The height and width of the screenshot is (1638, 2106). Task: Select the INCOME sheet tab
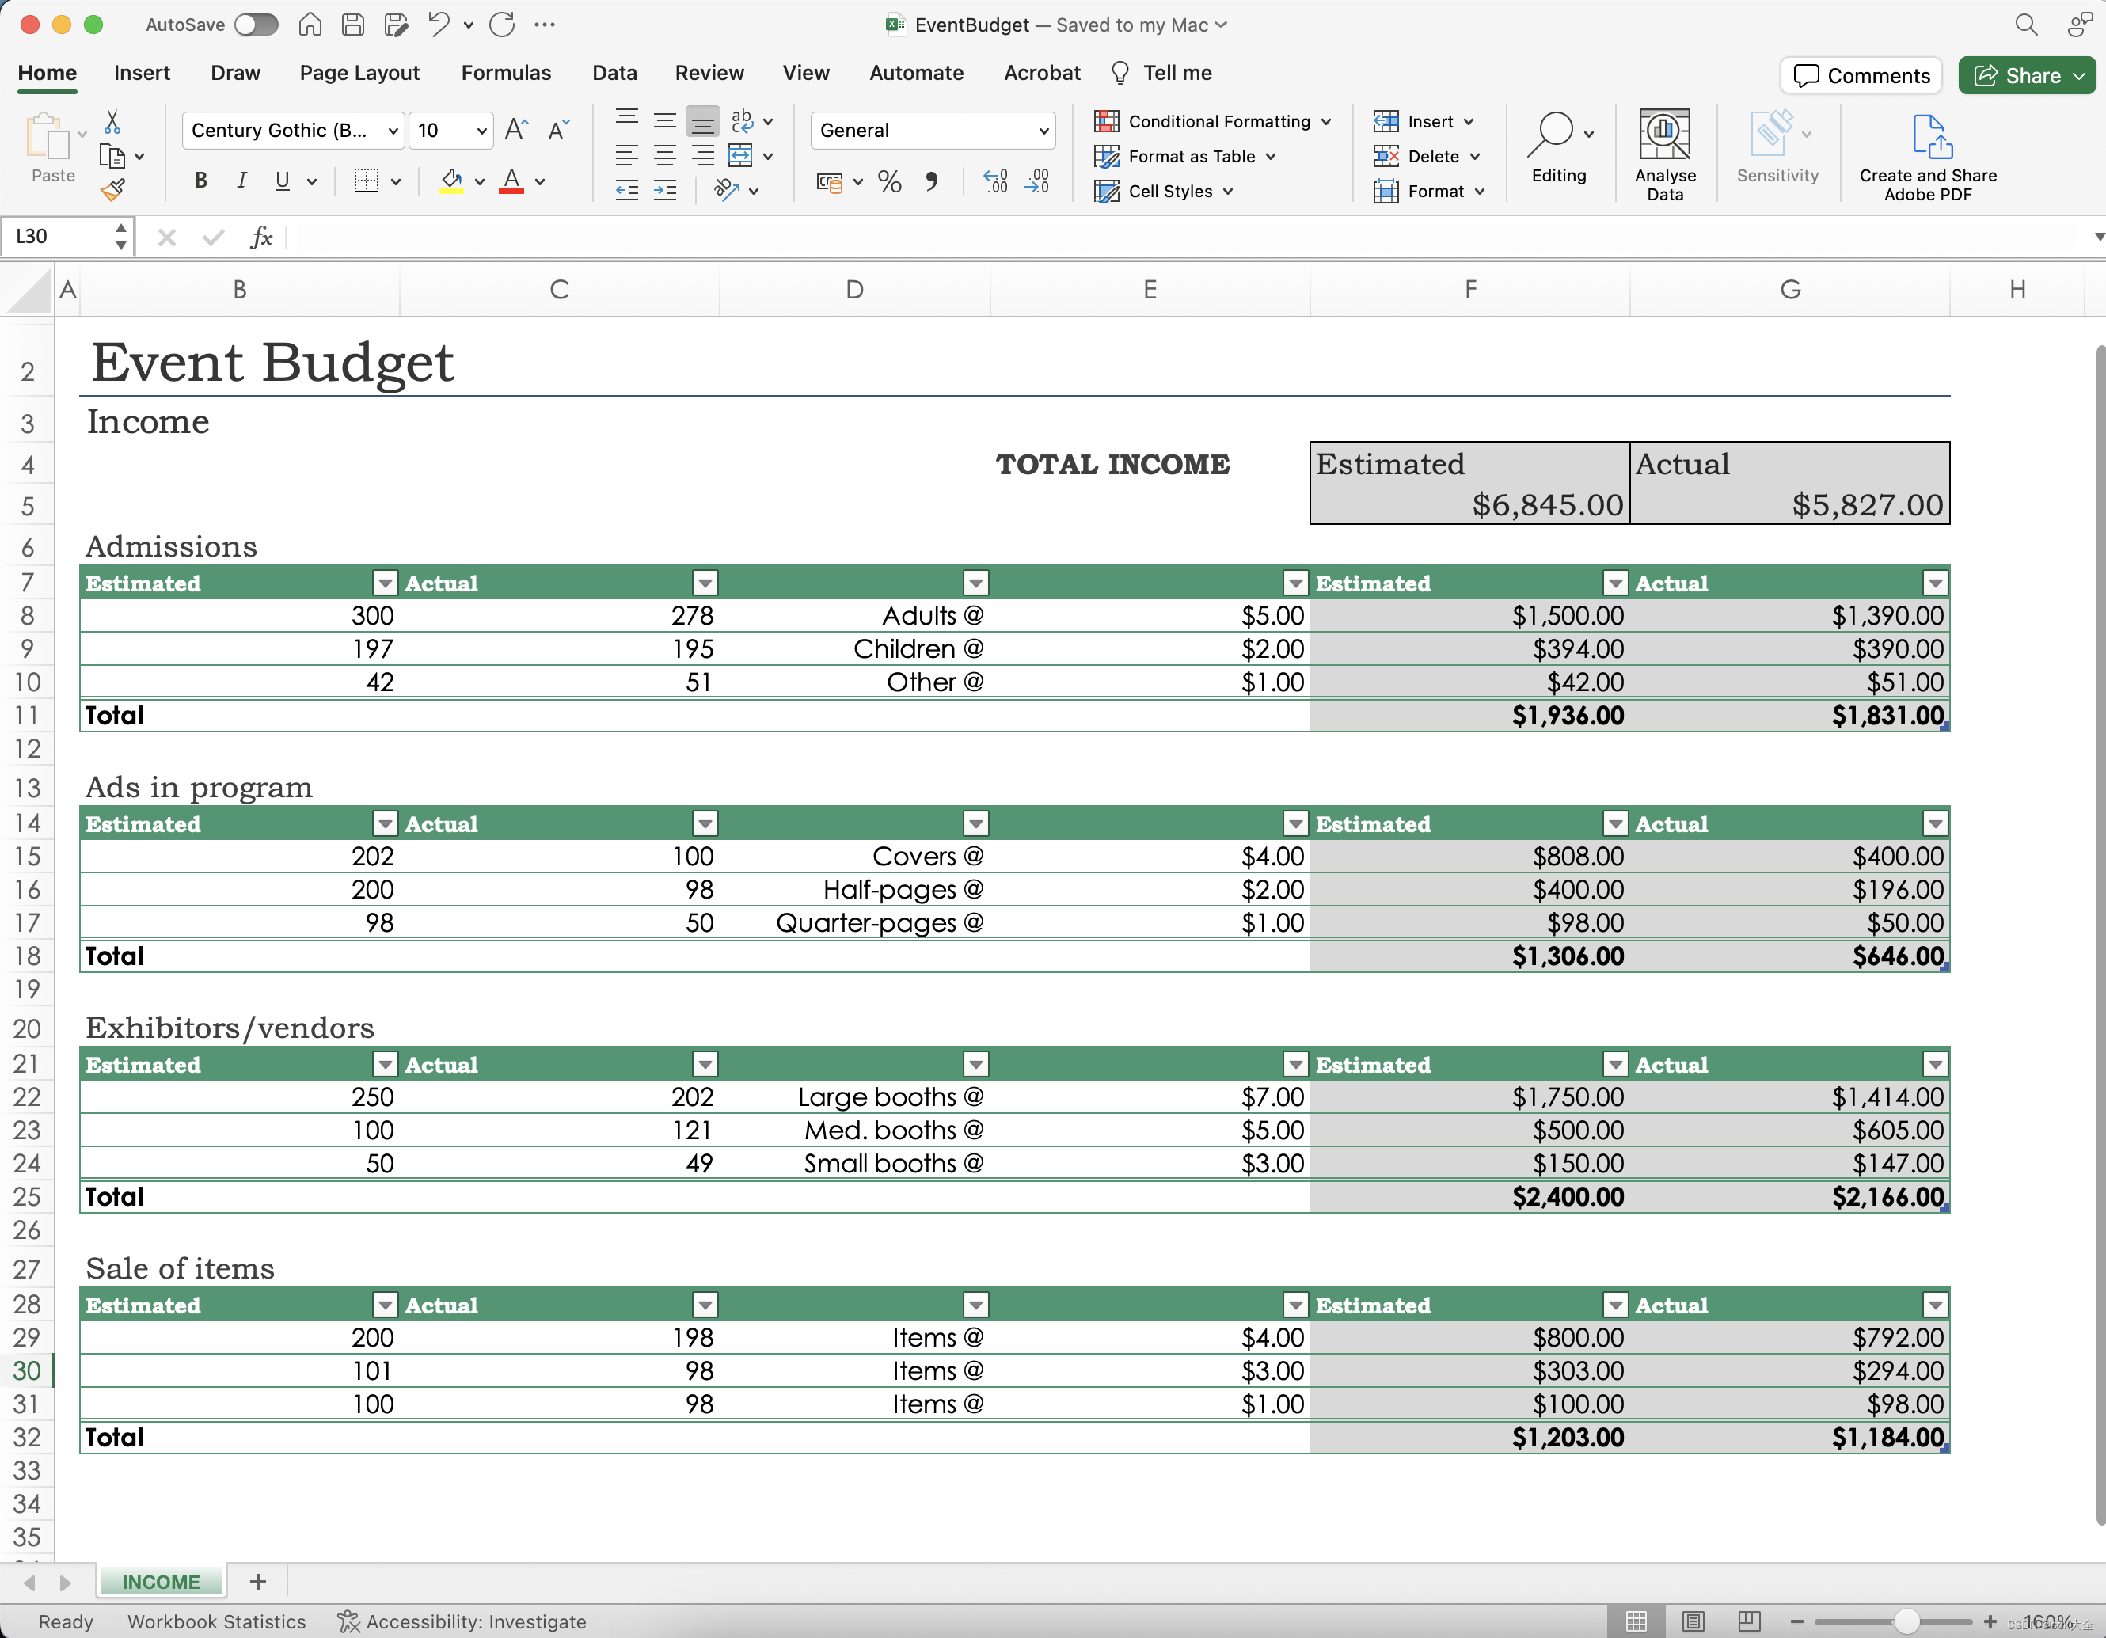click(x=160, y=1581)
